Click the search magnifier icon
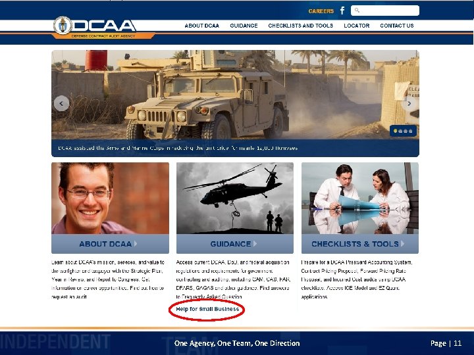Viewport: 474px width, 355px height. [x=357, y=11]
